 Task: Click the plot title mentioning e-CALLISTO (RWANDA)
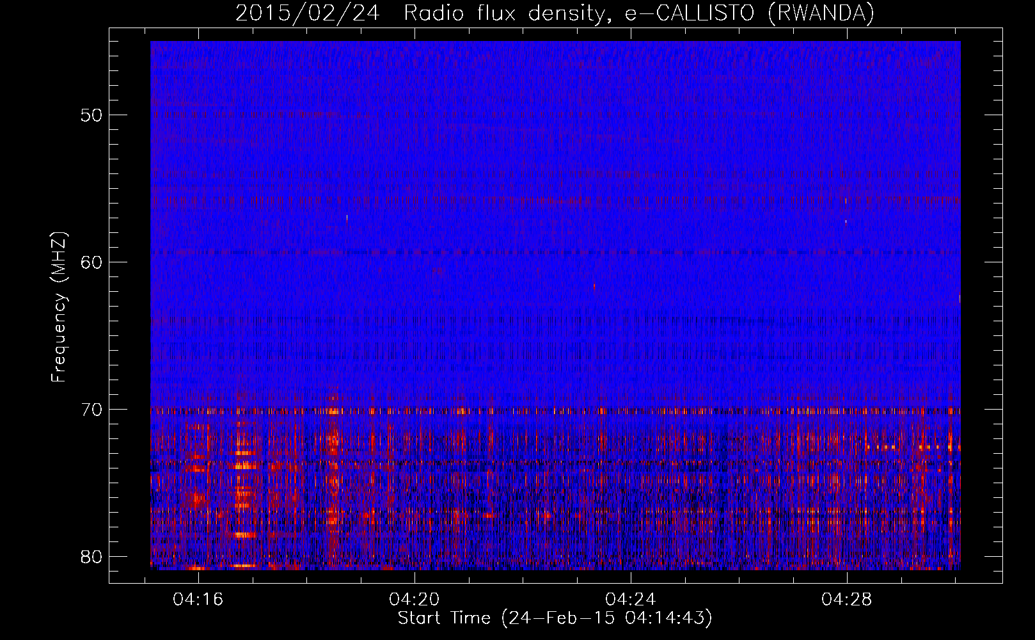click(555, 13)
